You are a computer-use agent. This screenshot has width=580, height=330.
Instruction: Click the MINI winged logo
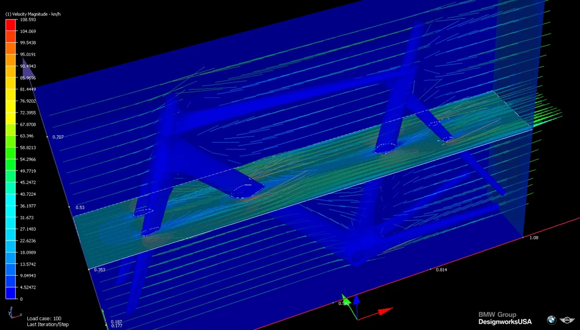[567, 320]
